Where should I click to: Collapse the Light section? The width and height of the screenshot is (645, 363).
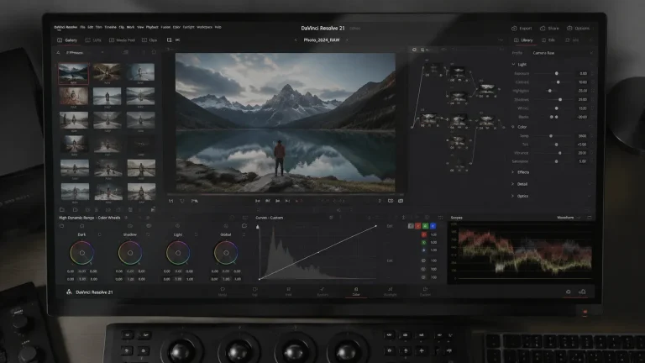point(513,65)
